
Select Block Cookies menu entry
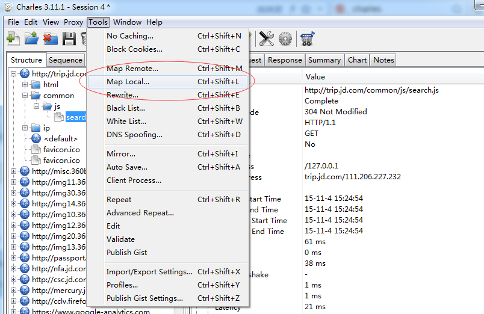167,49
